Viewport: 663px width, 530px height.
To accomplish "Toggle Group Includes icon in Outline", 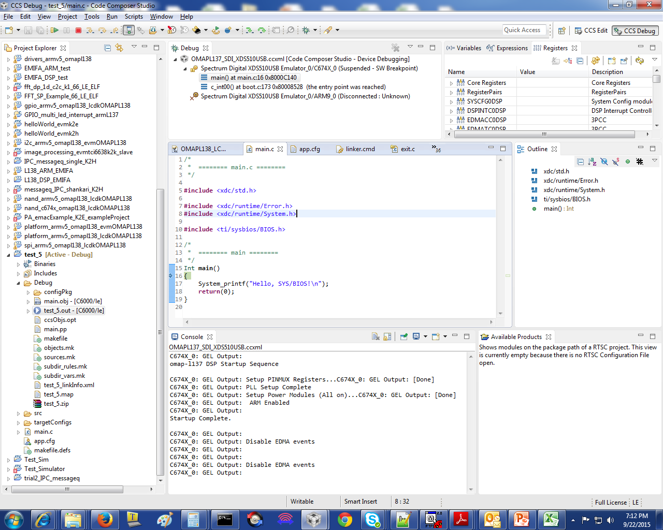I will click(x=640, y=161).
